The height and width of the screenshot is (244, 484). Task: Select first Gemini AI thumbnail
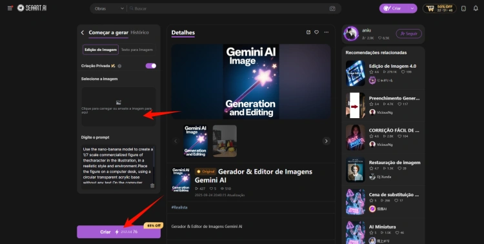point(196,141)
